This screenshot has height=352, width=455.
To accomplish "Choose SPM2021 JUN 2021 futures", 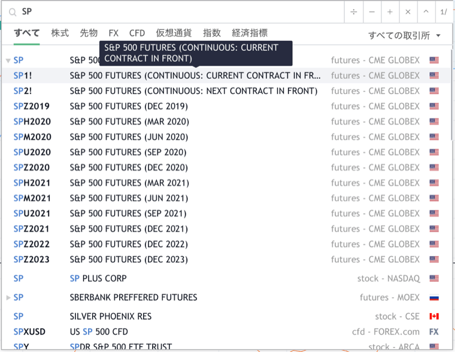I will [226, 198].
